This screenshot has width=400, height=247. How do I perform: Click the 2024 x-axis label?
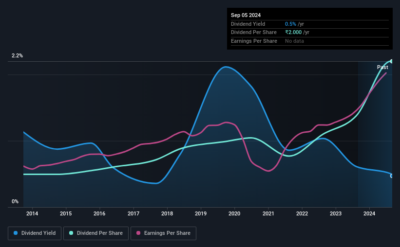369,213
